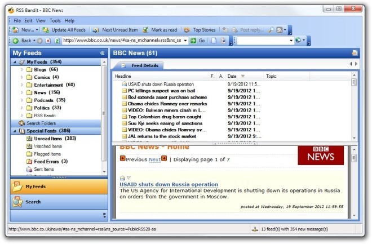Click the Update All Feeds icon
372x244 pixels.
click(x=46, y=30)
